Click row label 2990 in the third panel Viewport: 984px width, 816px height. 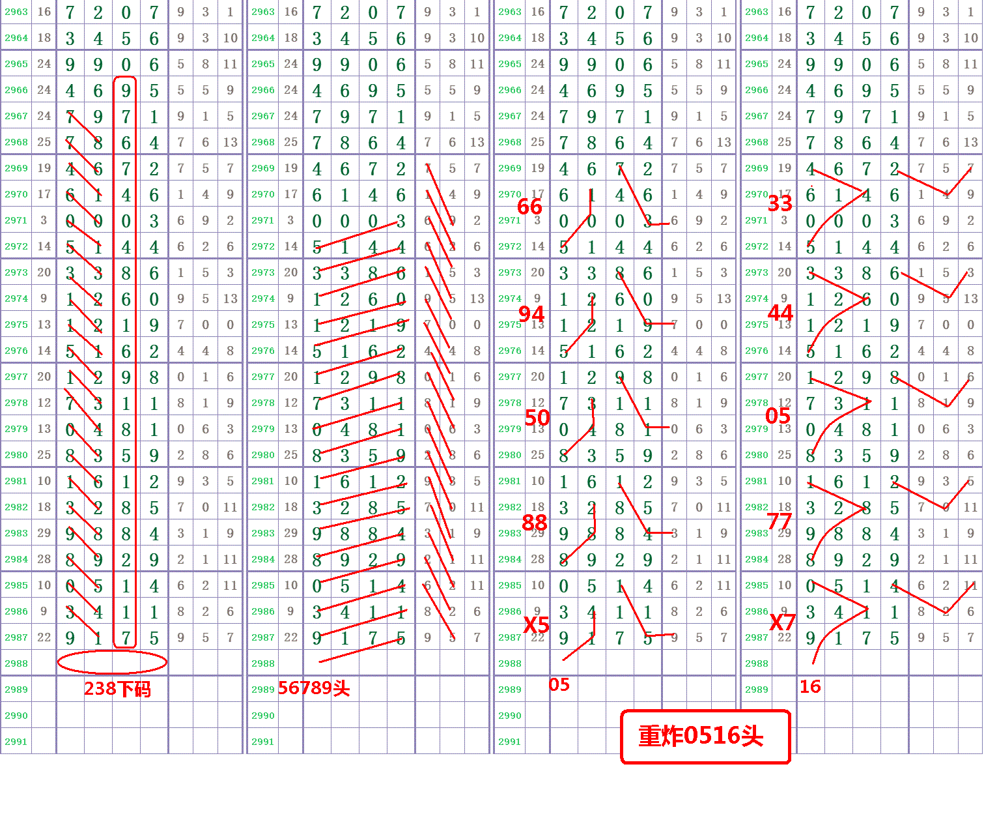point(510,716)
